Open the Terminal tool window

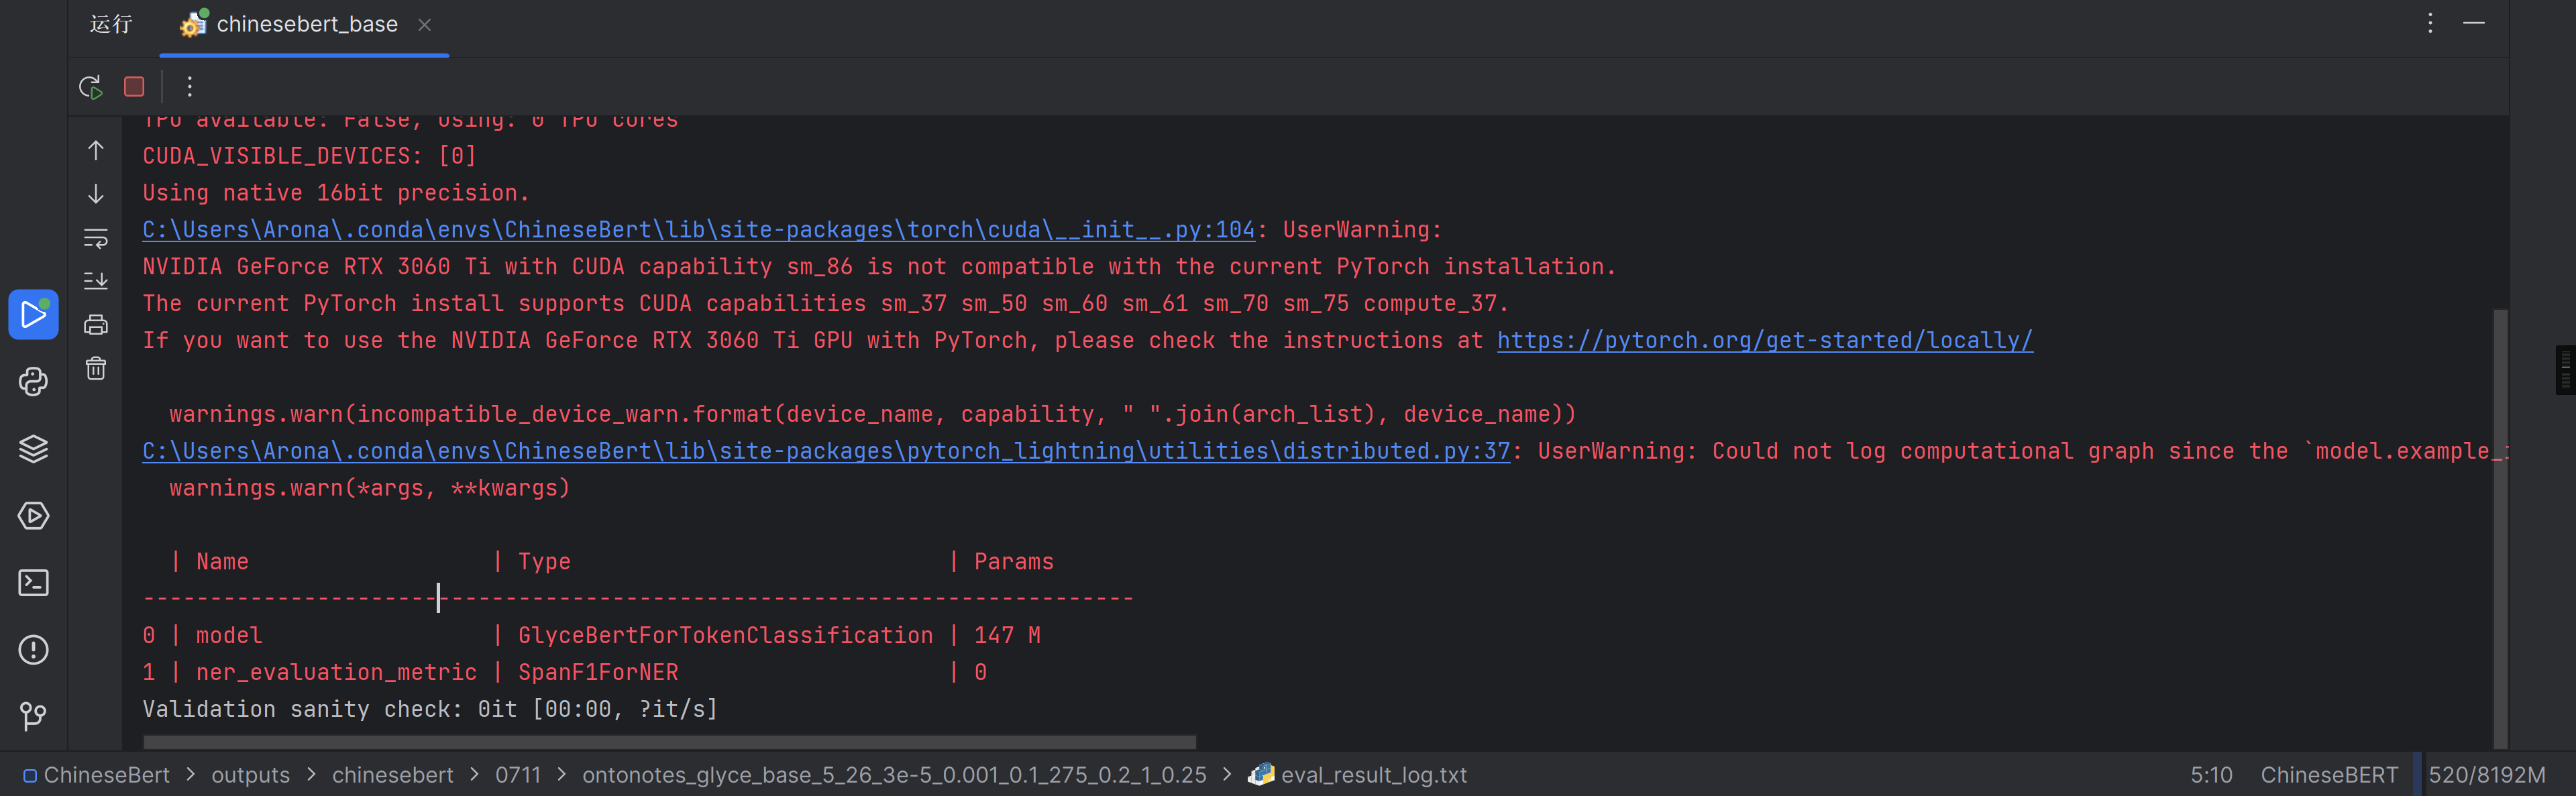pyautogui.click(x=33, y=583)
